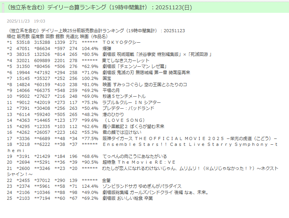Click the 秒速5センチメートル title

click(x=124, y=96)
